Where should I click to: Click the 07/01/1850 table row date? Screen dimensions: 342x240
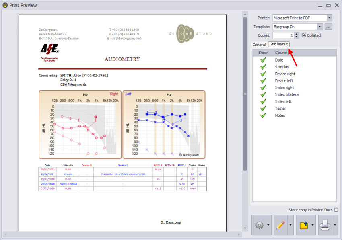coord(47,189)
